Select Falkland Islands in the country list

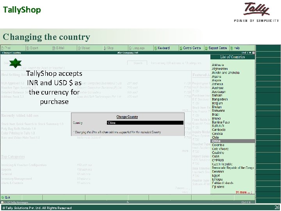pyautogui.click(x=222, y=183)
